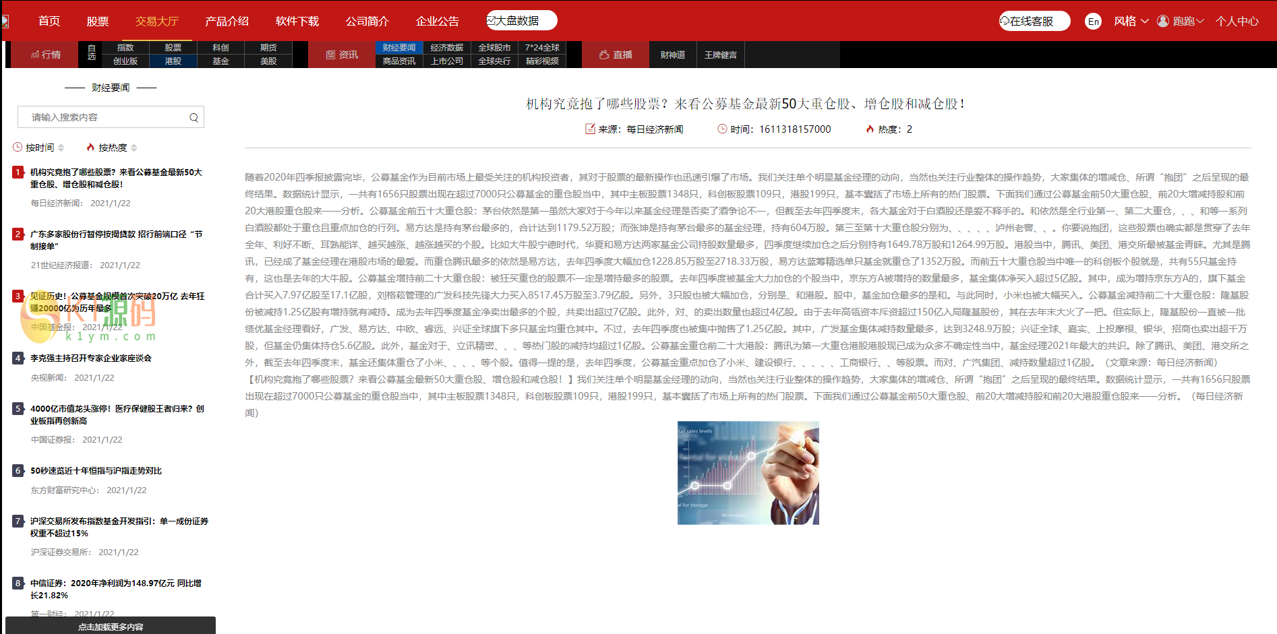The image size is (1277, 634).
Task: Toggle sort order by 按热度
Action: tap(112, 148)
